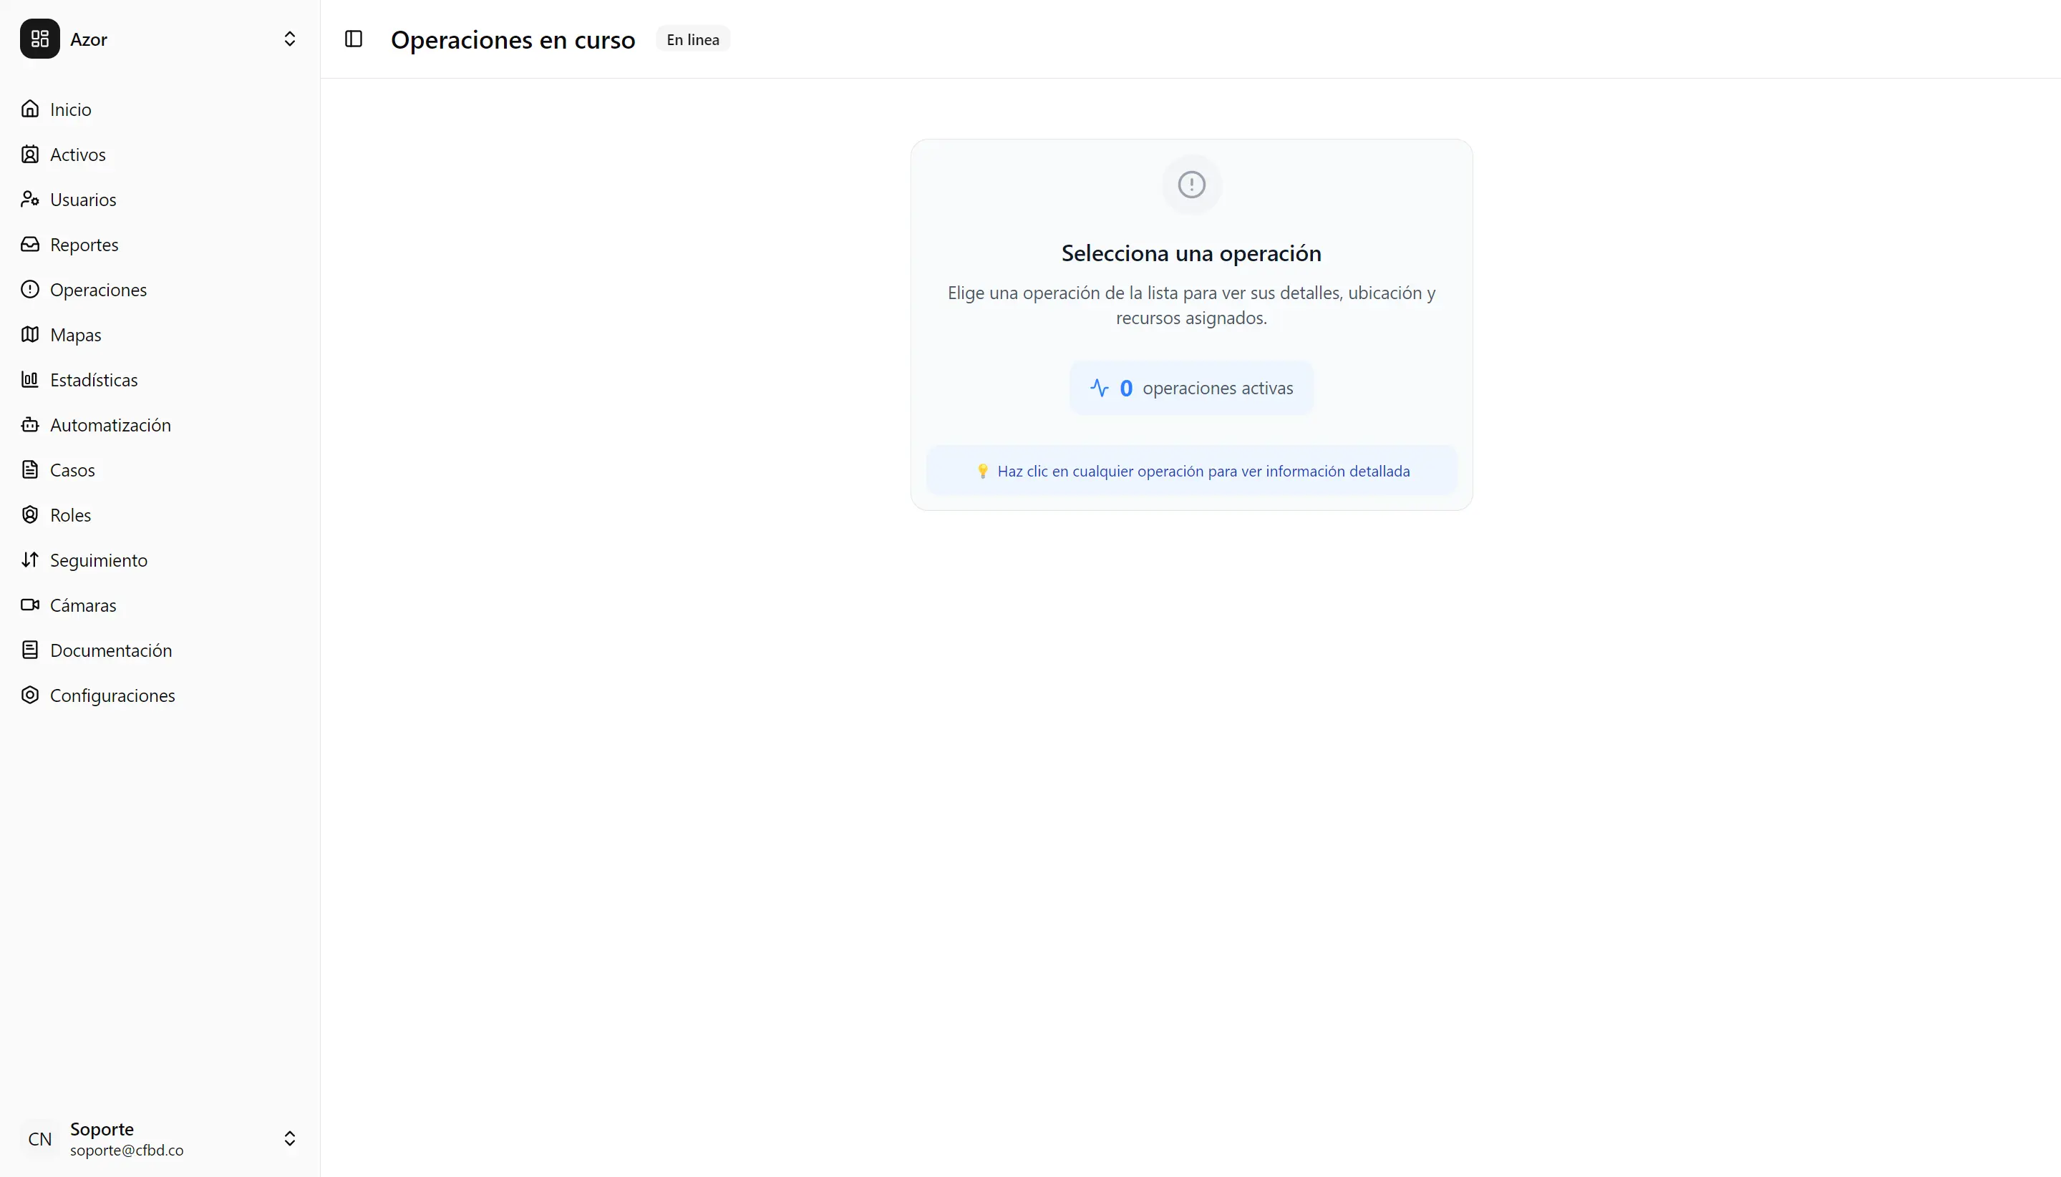Click the operaciones activas counter badge
This screenshot has height=1177, width=2061.
[x=1190, y=387]
